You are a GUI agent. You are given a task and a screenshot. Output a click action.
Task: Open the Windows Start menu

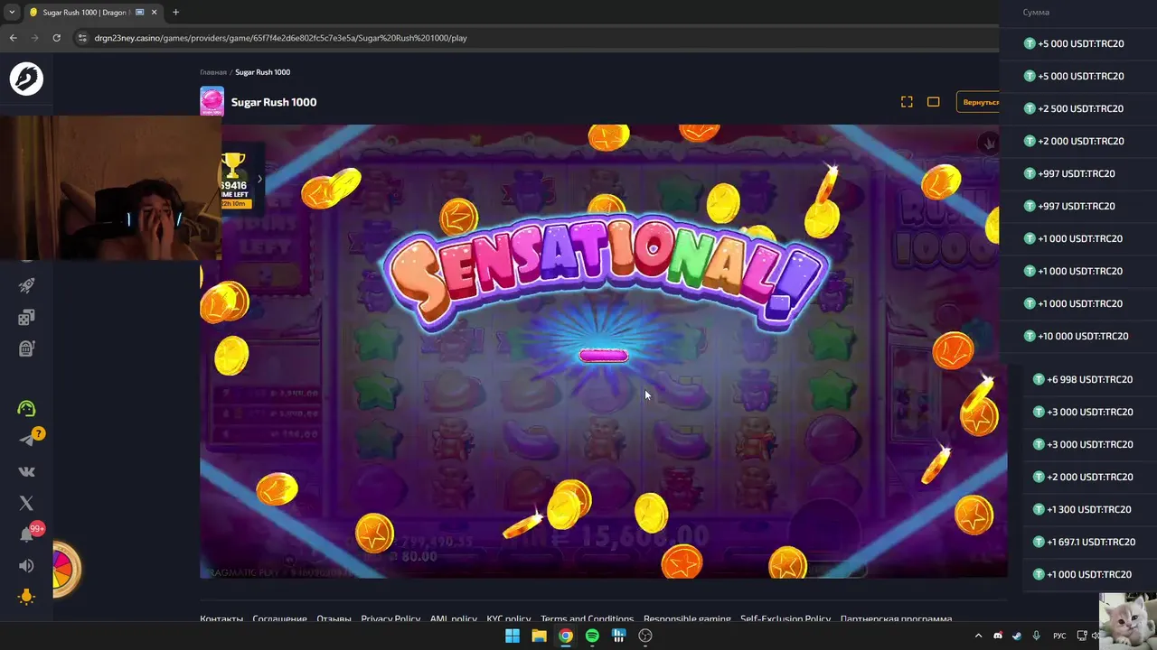tap(512, 636)
